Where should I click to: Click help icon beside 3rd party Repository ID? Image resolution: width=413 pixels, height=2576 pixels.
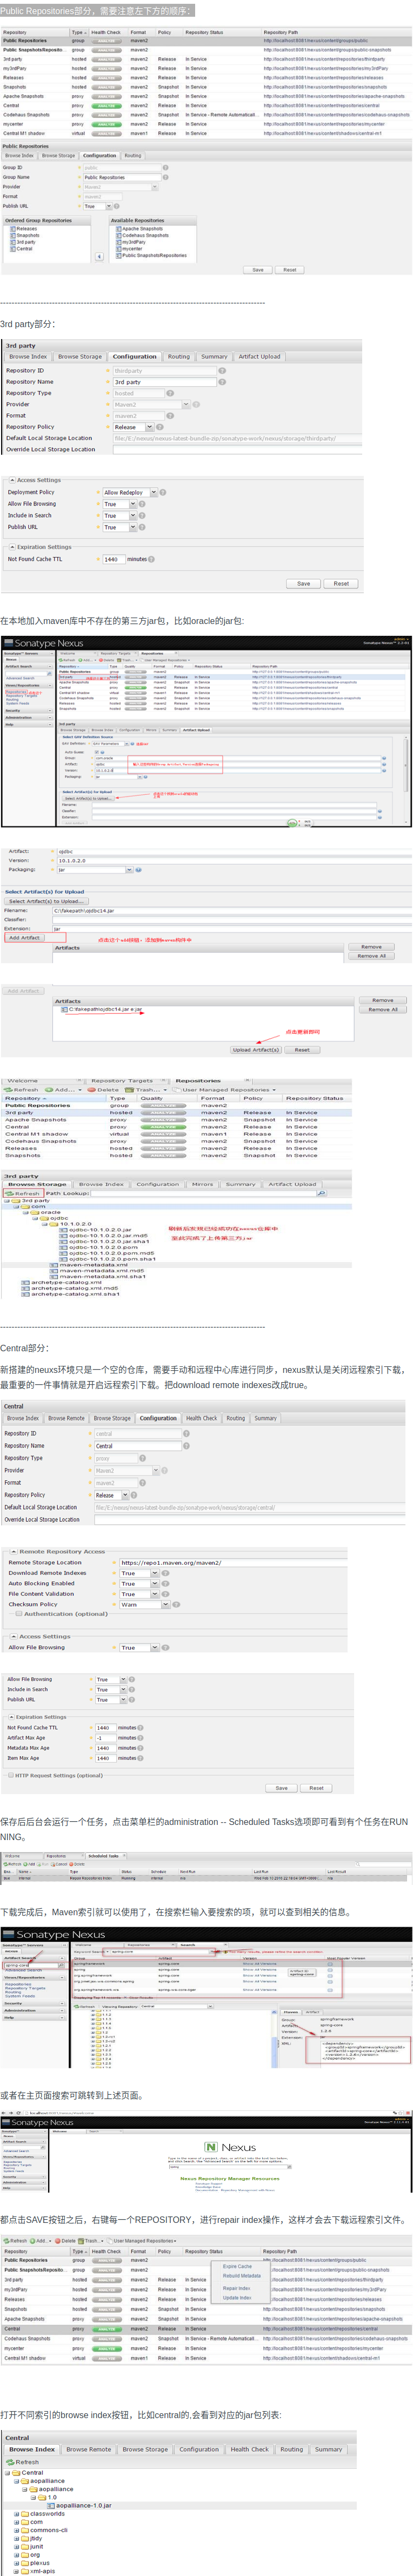point(222,371)
